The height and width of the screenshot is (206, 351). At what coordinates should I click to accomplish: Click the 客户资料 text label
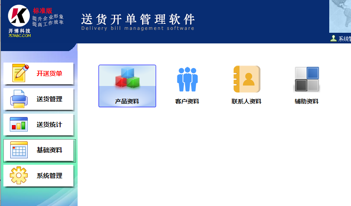pyautogui.click(x=187, y=102)
